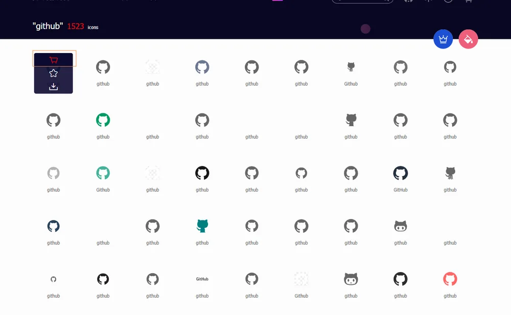Select the blue-tinted round github icon

[202, 67]
